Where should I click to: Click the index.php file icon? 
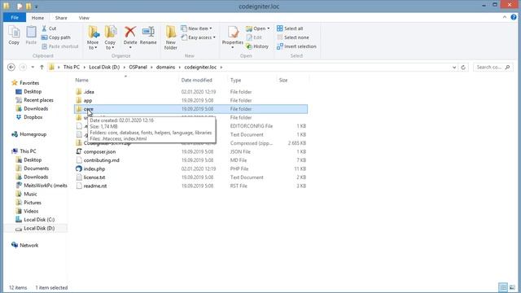coord(79,168)
